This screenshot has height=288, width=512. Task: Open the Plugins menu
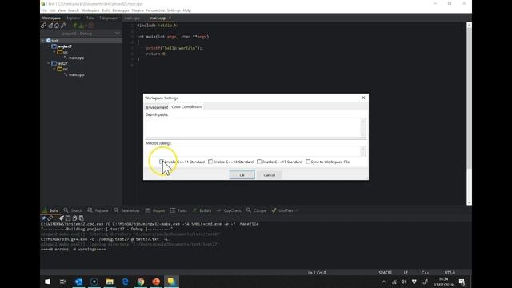click(138, 10)
